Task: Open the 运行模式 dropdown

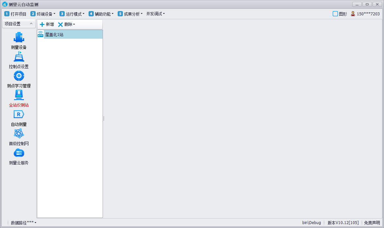Action: click(x=72, y=14)
